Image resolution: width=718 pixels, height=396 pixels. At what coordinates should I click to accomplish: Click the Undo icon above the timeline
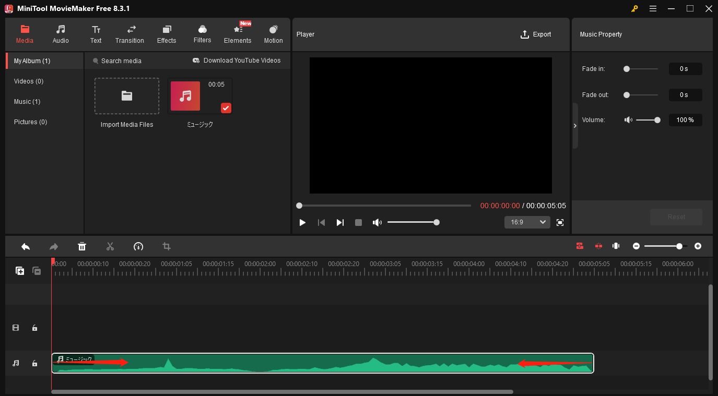(26, 246)
